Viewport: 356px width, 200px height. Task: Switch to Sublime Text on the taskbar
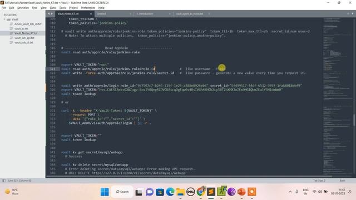211,192
